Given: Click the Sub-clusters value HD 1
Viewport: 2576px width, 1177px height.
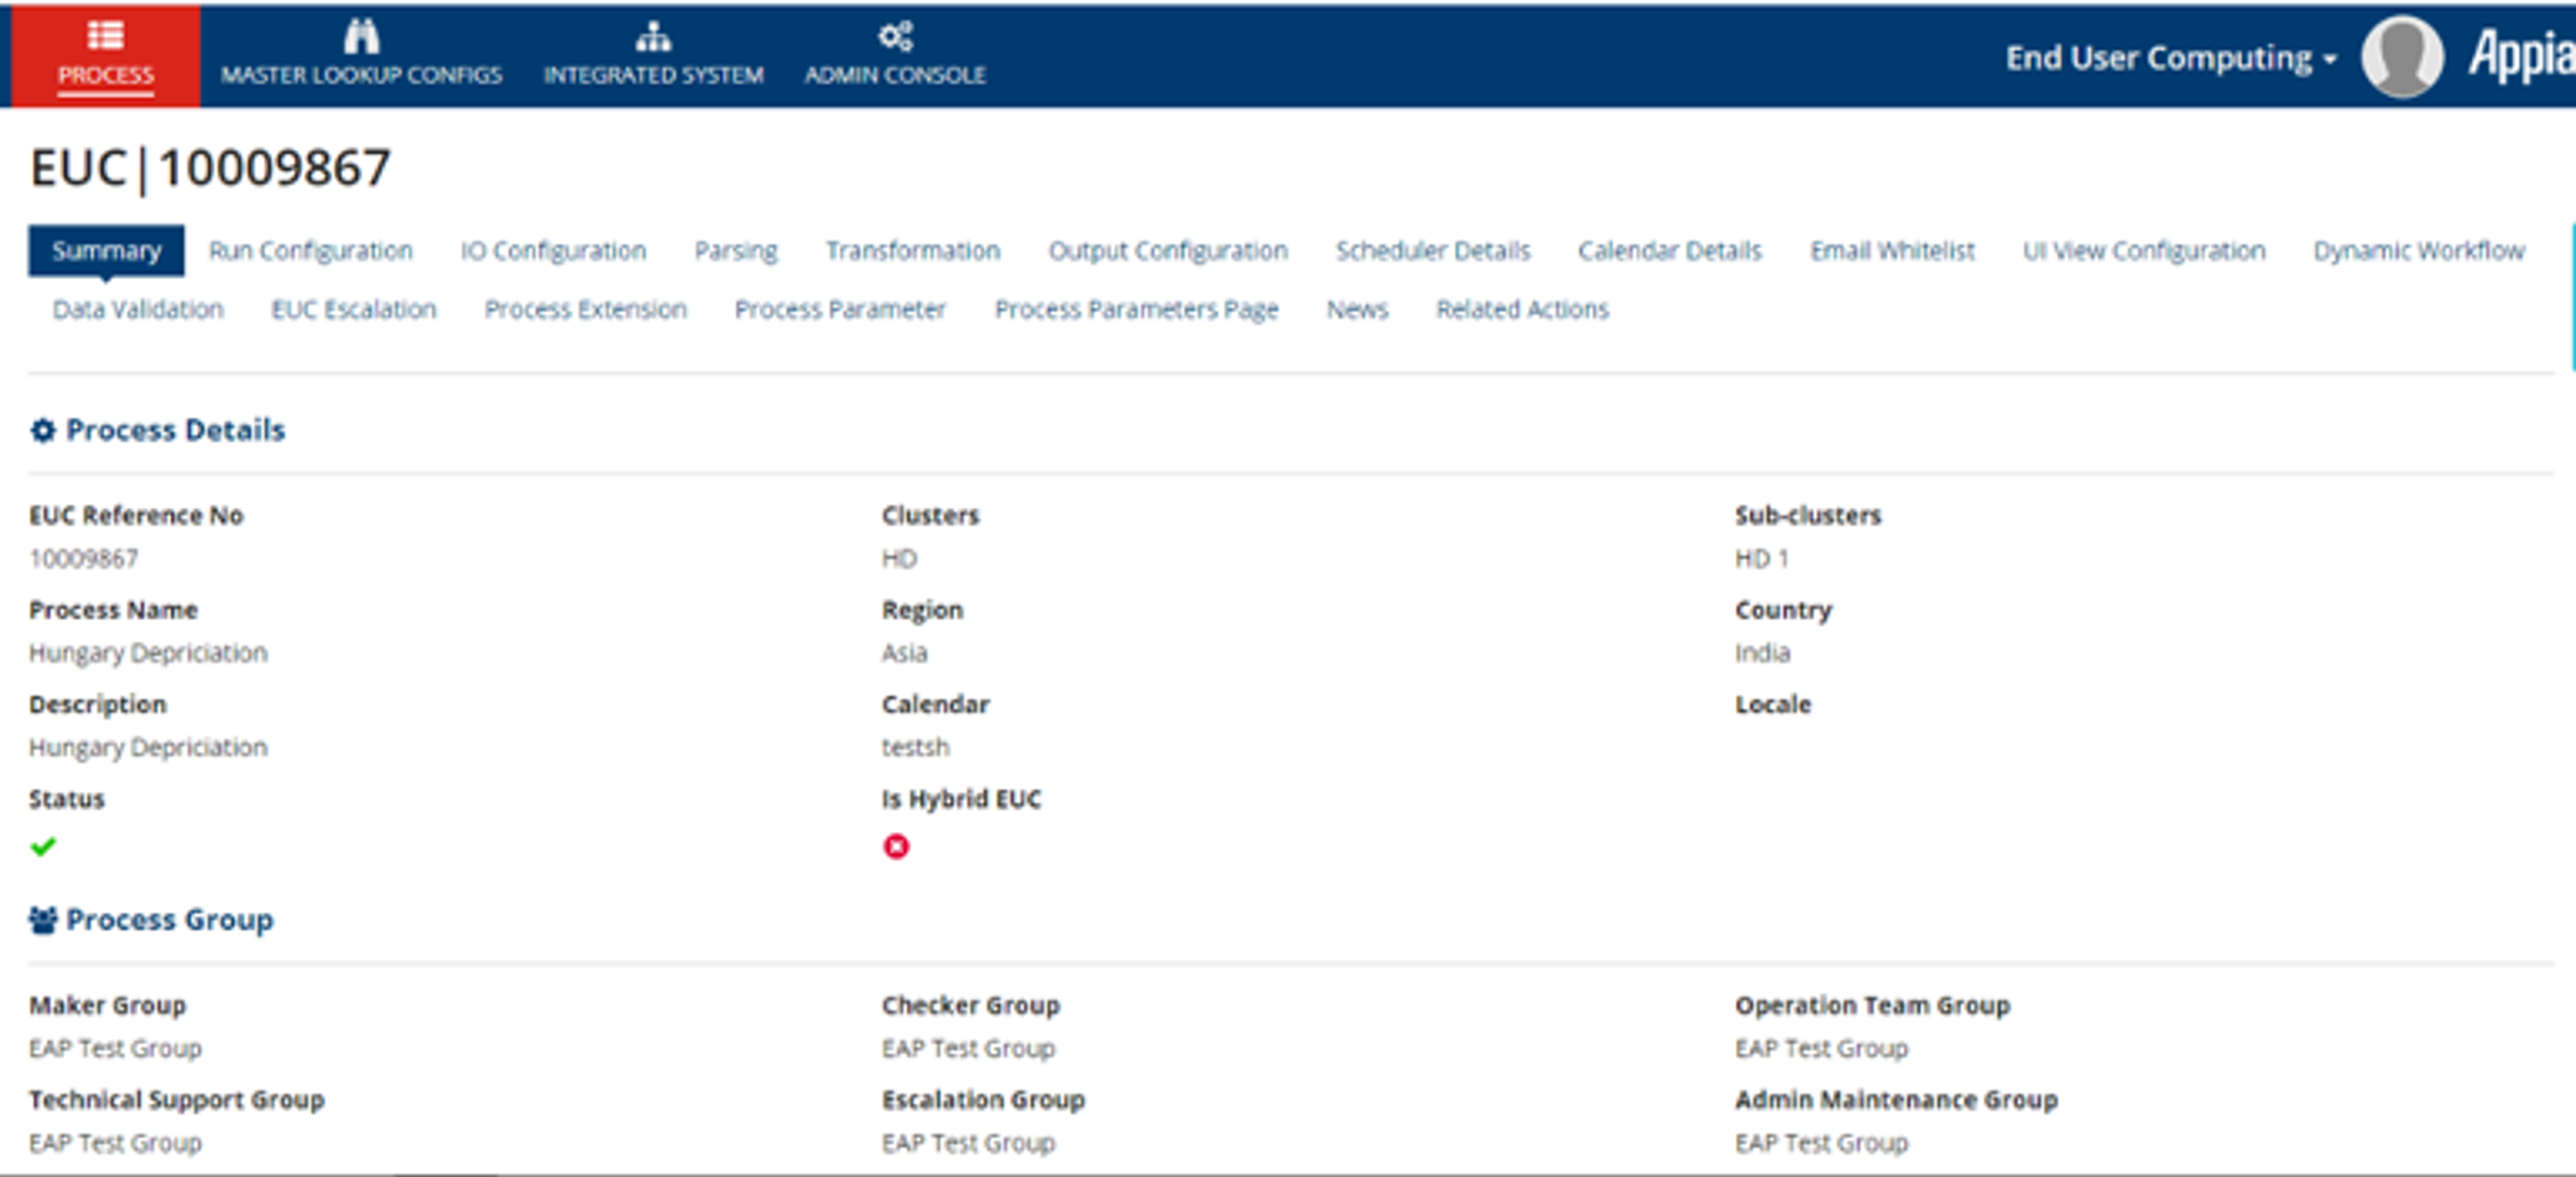Looking at the screenshot, I should [1761, 558].
